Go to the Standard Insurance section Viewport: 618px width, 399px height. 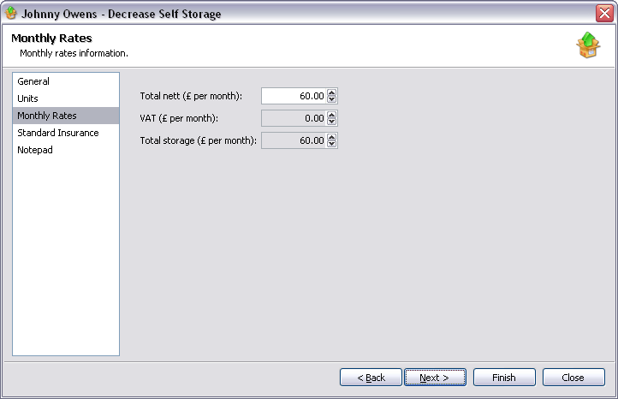pyautogui.click(x=57, y=133)
